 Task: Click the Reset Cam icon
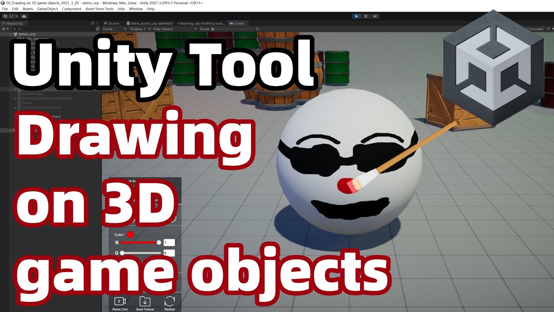pyautogui.click(x=120, y=301)
